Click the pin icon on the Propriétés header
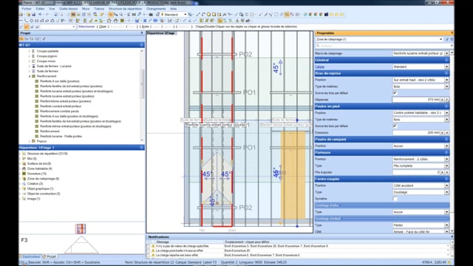 [452, 33]
